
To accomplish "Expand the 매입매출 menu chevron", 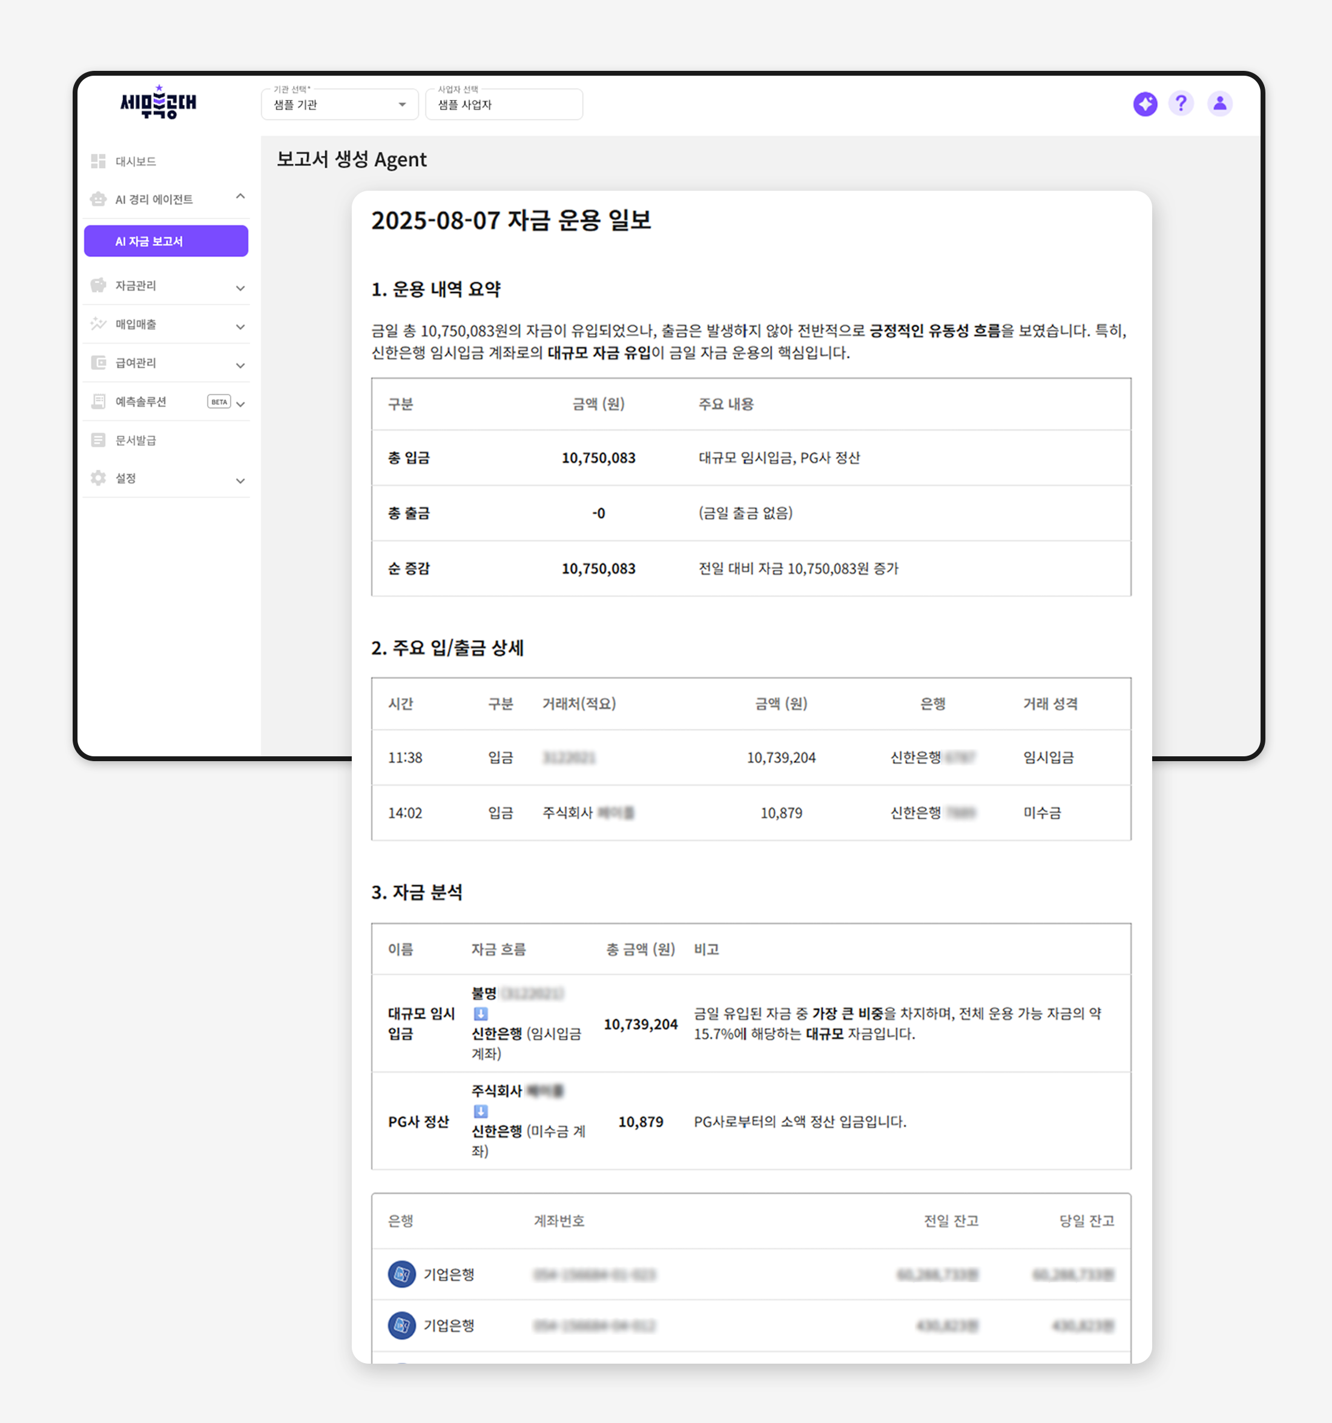I will click(x=240, y=326).
